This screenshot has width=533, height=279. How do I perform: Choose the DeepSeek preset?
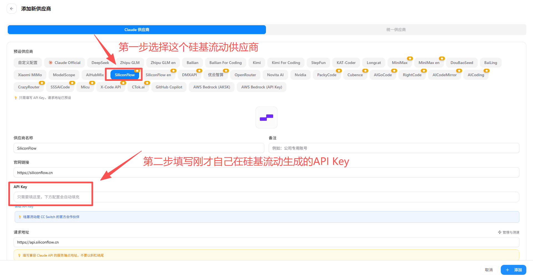(x=100, y=63)
